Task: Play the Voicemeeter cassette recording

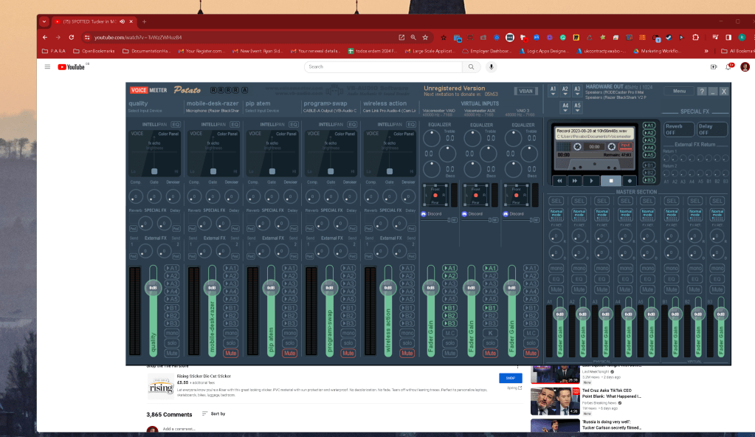Action: tap(591, 181)
